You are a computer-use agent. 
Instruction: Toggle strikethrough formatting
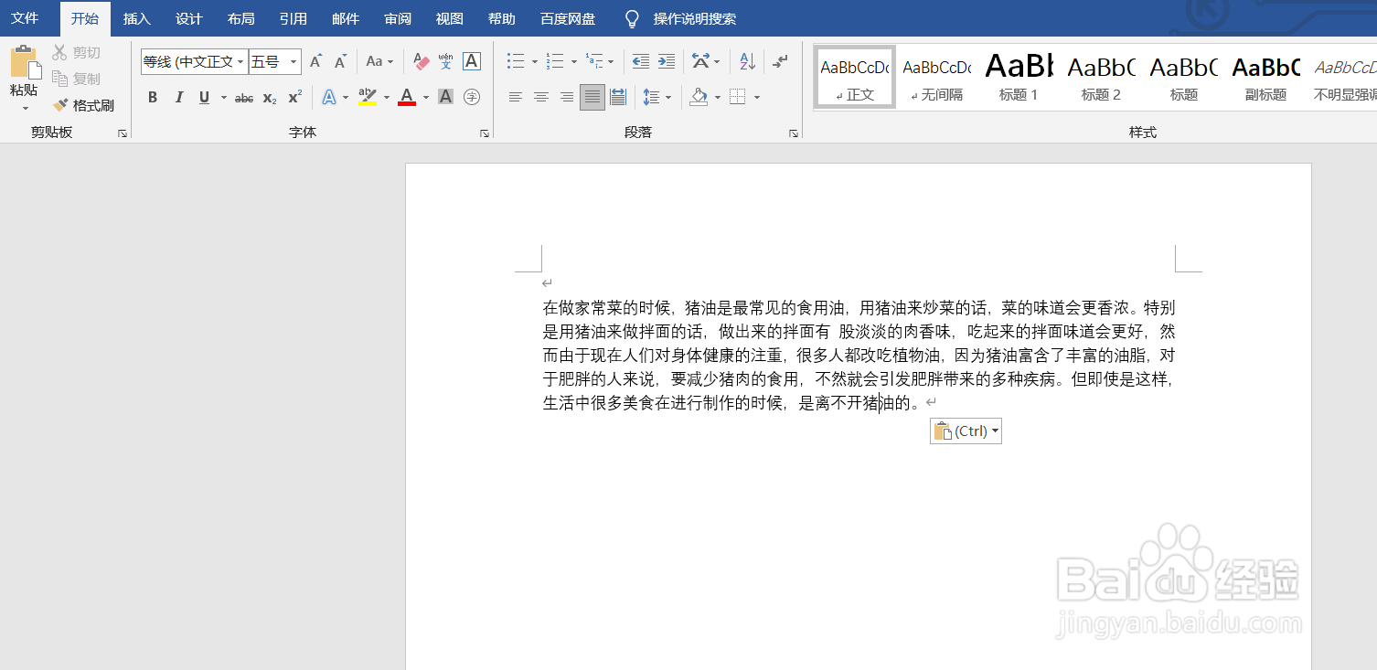click(244, 97)
